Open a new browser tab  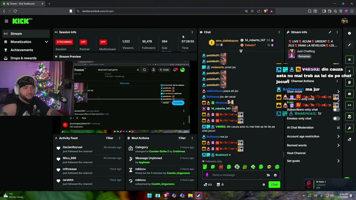point(49,4)
